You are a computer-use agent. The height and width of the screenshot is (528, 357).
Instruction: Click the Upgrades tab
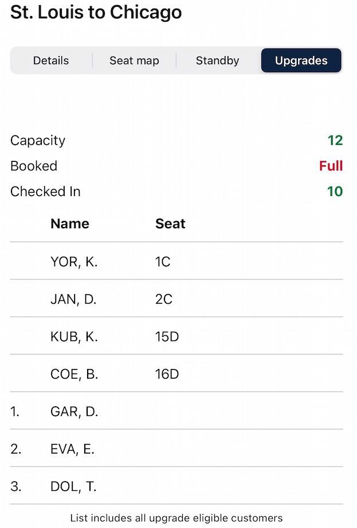pos(301,61)
